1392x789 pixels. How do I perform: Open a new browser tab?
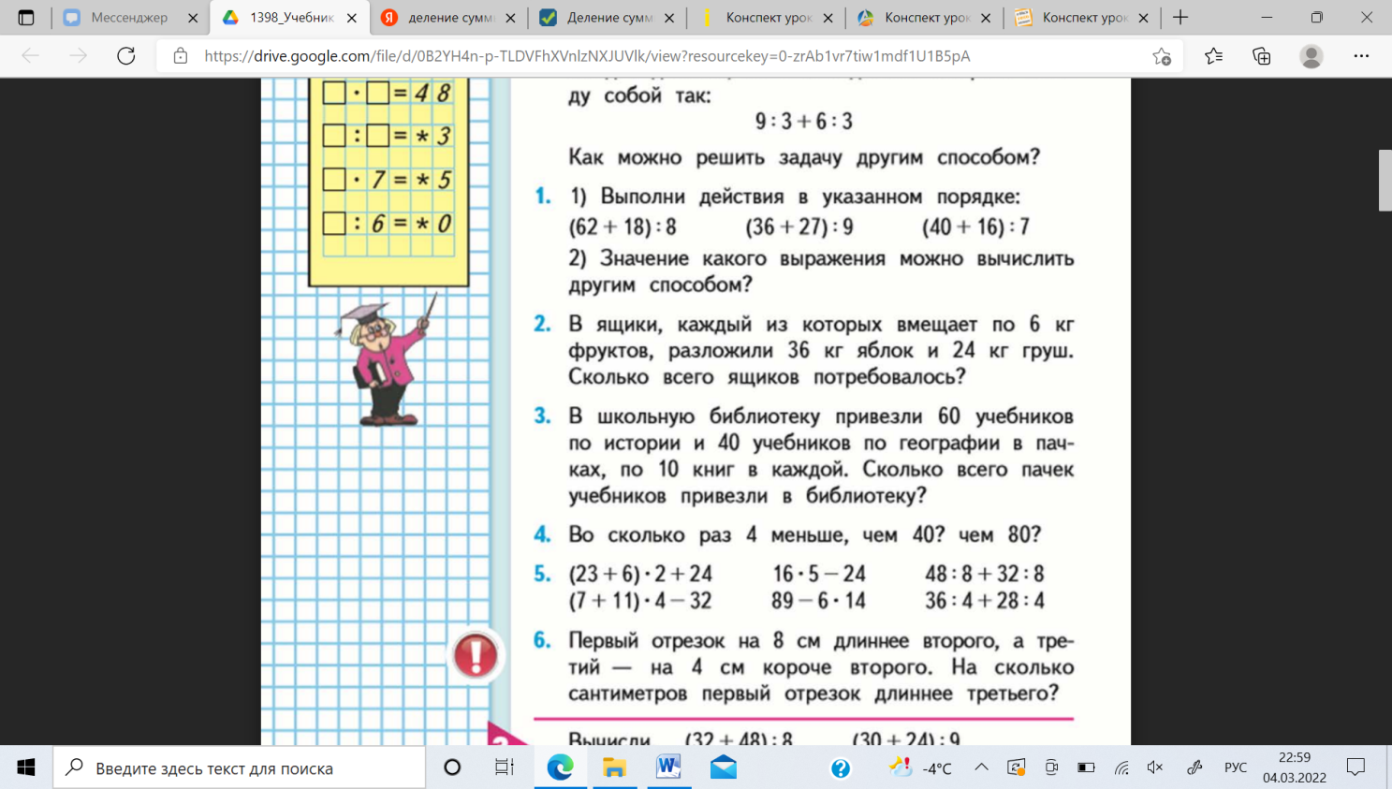1180,18
